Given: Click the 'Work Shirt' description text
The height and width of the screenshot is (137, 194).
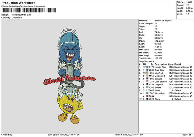Looking at the screenshot, I should tap(160, 93).
